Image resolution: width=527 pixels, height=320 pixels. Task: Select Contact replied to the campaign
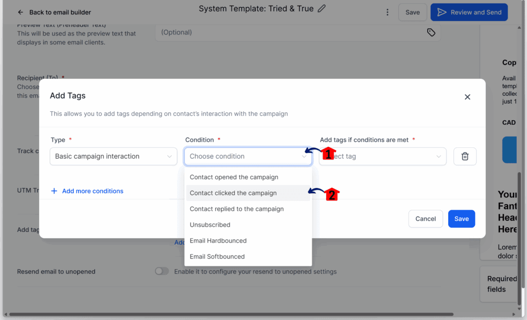(237, 209)
